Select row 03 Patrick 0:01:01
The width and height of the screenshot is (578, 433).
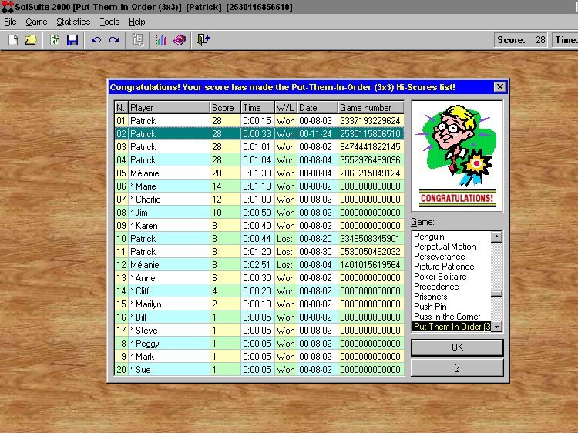[x=259, y=146]
